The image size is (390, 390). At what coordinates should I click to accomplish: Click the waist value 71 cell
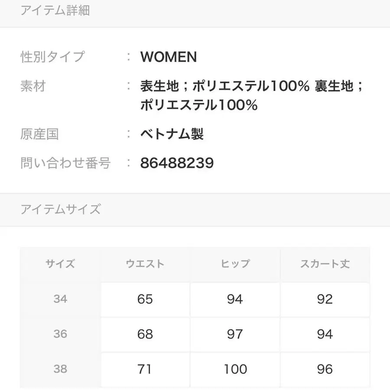click(145, 370)
